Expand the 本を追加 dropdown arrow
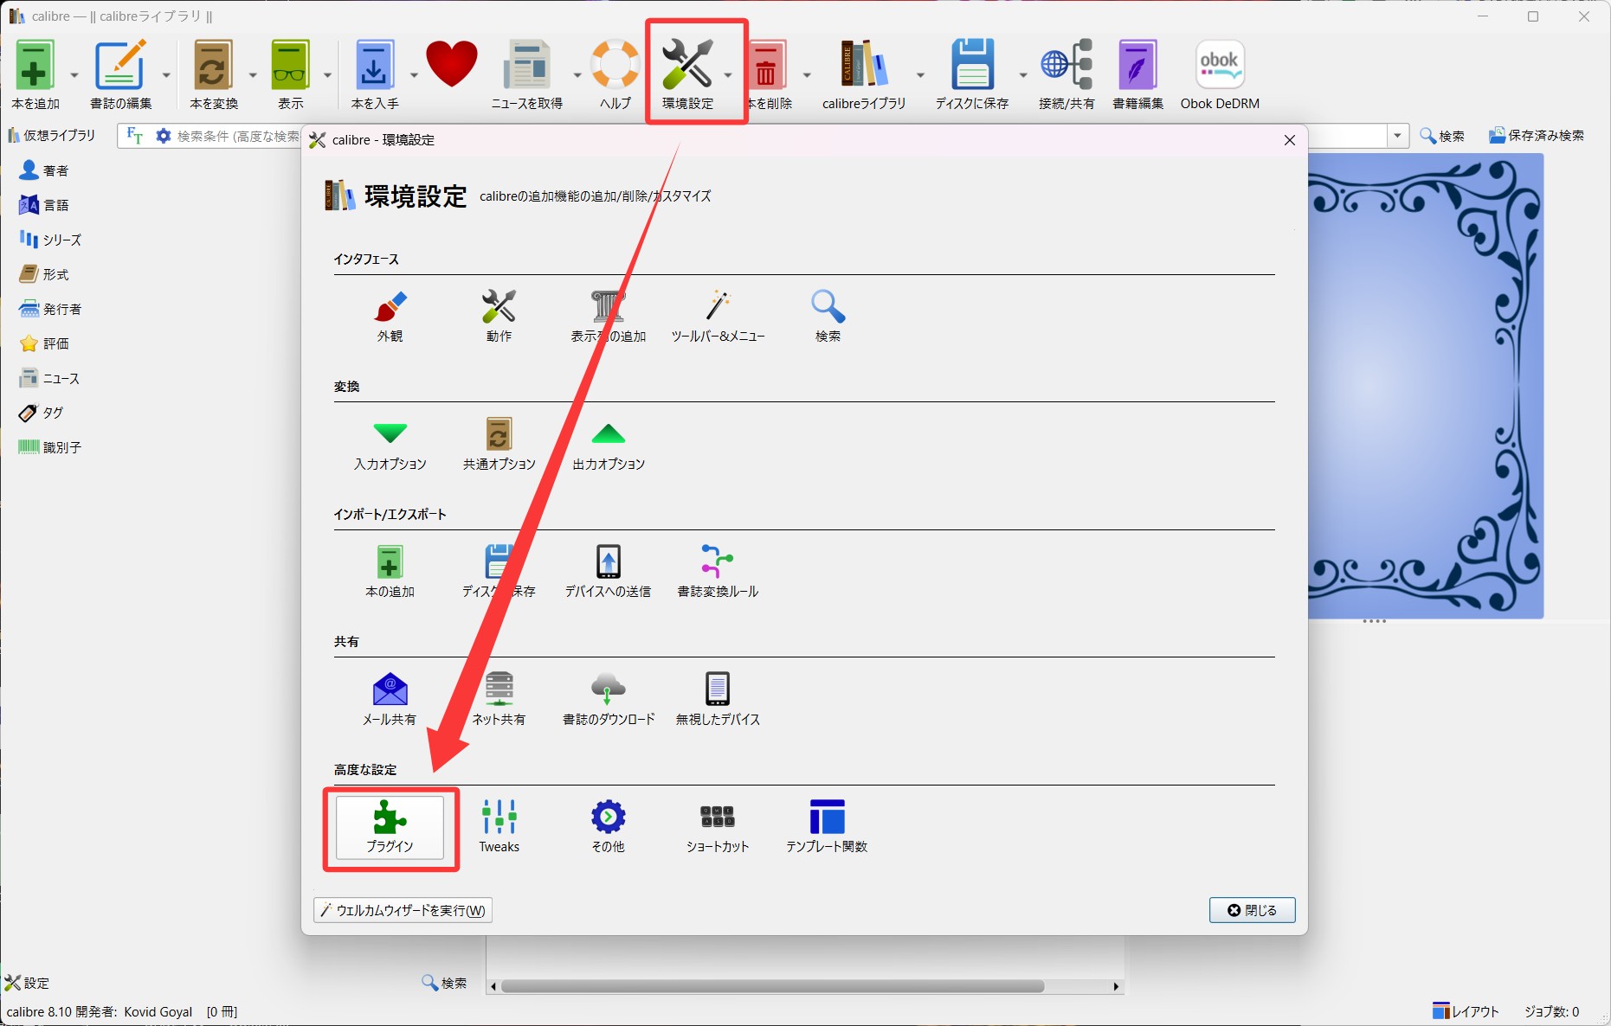Viewport: 1611px width, 1026px height. 74,75
